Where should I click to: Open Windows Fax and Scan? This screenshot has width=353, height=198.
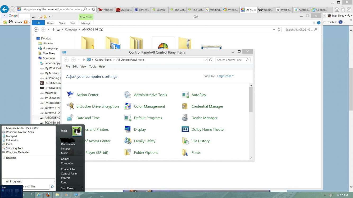click(20, 132)
